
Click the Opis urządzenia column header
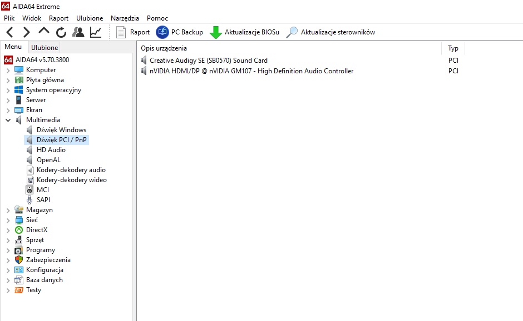(289, 48)
